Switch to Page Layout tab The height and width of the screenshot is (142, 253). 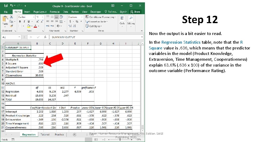40,12
